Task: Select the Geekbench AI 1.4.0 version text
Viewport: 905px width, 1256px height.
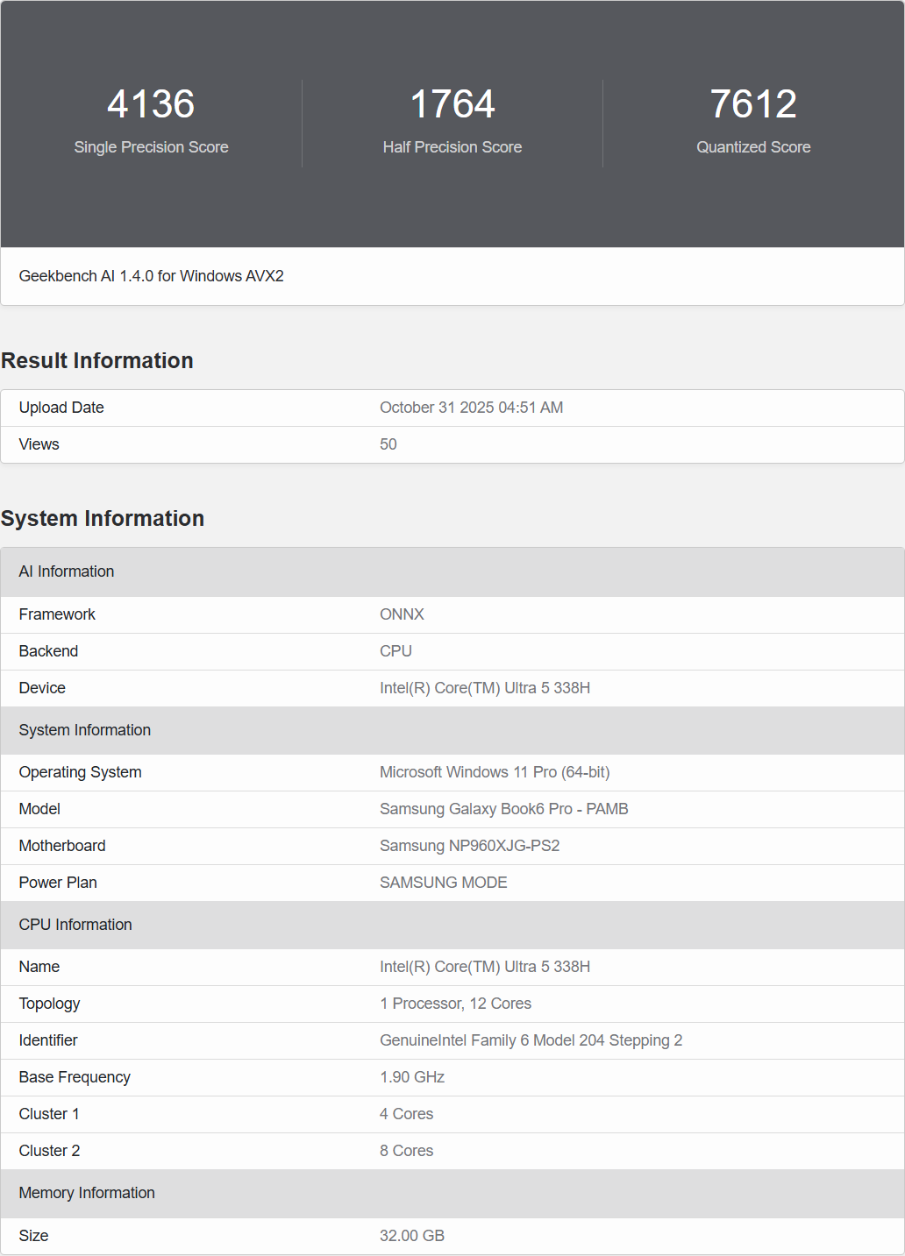Action: coord(151,276)
